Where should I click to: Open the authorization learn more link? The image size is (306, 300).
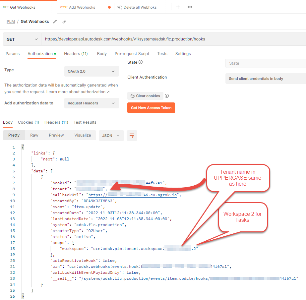(x=93, y=92)
